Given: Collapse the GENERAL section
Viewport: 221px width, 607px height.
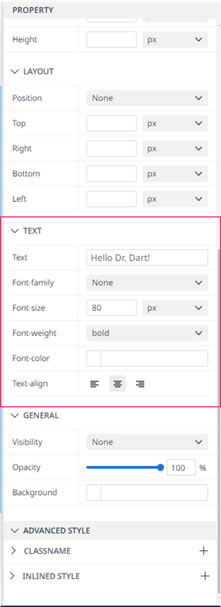Looking at the screenshot, I should point(15,416).
